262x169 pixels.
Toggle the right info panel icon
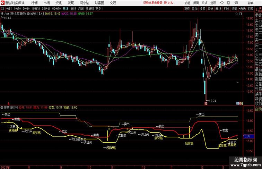click(241, 14)
